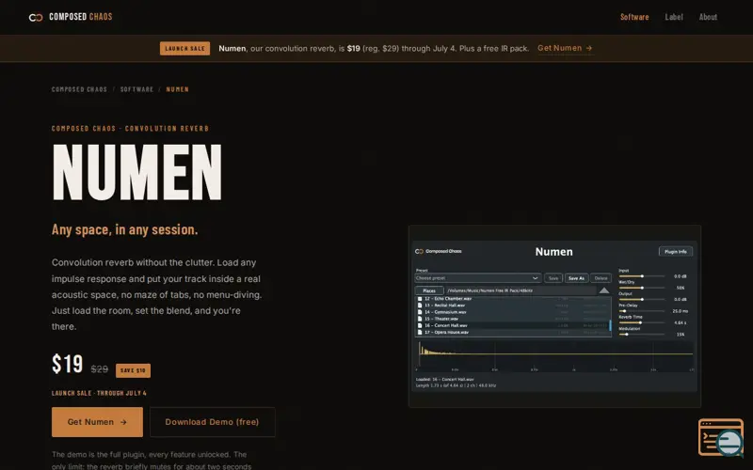753x470 pixels.
Task: Click the large NUMEN heading
Action: click(x=136, y=172)
